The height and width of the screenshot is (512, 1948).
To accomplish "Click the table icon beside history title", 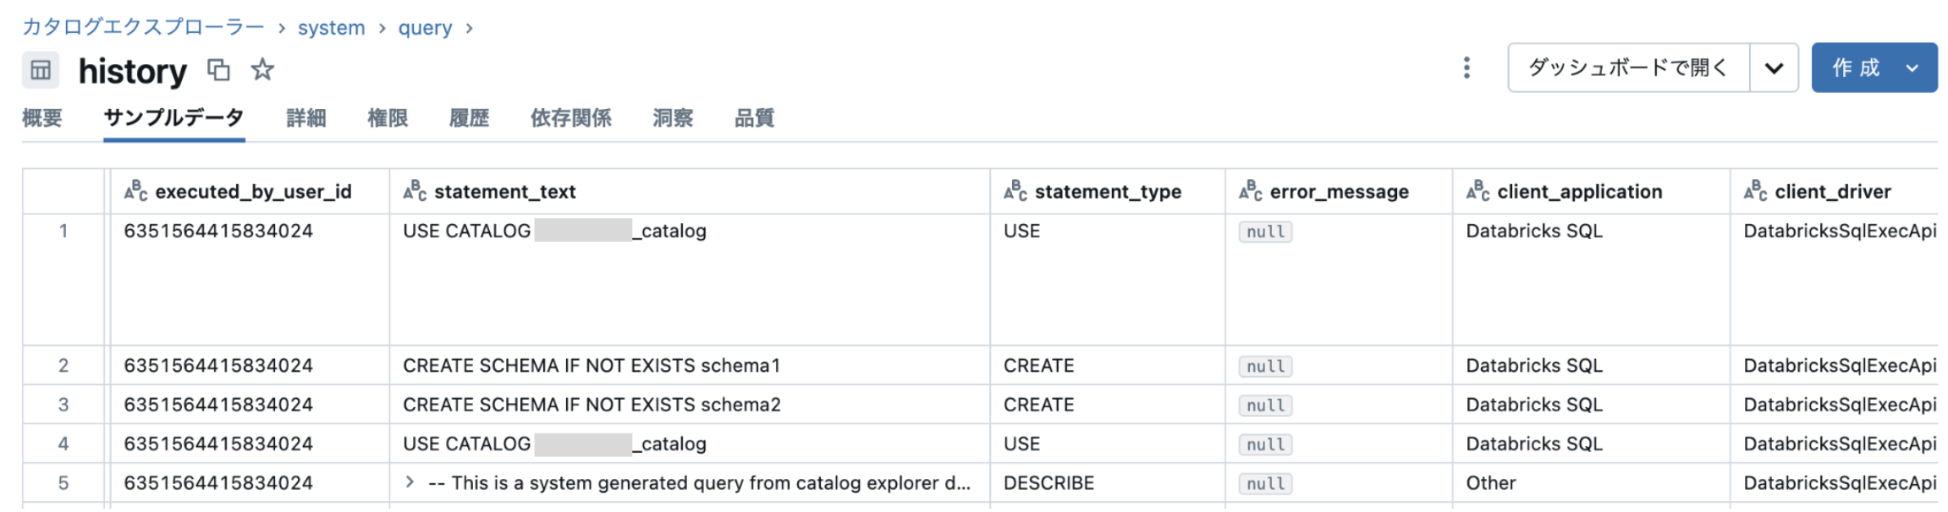I will click(41, 70).
